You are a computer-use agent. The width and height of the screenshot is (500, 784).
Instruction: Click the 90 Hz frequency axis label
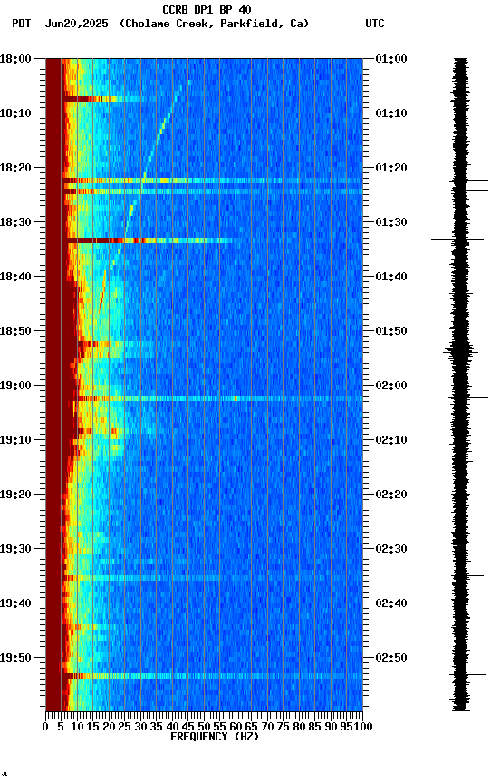(331, 727)
